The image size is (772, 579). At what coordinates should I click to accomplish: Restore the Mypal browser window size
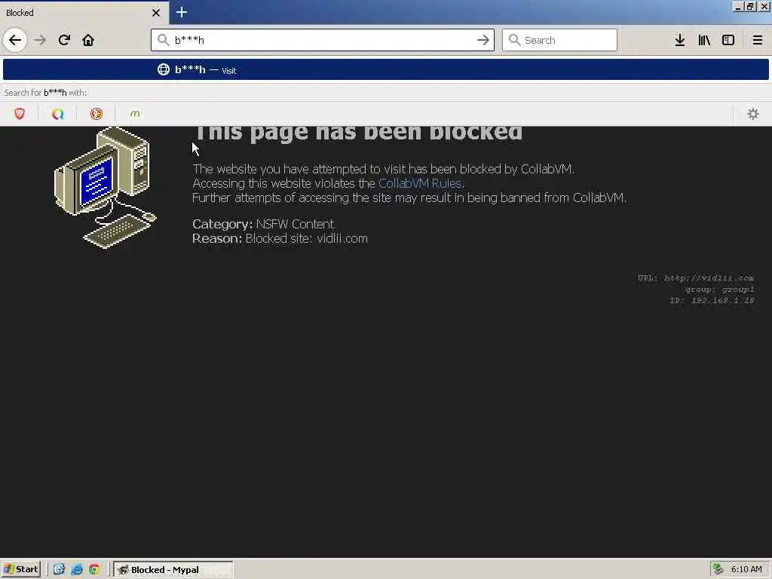click(750, 6)
